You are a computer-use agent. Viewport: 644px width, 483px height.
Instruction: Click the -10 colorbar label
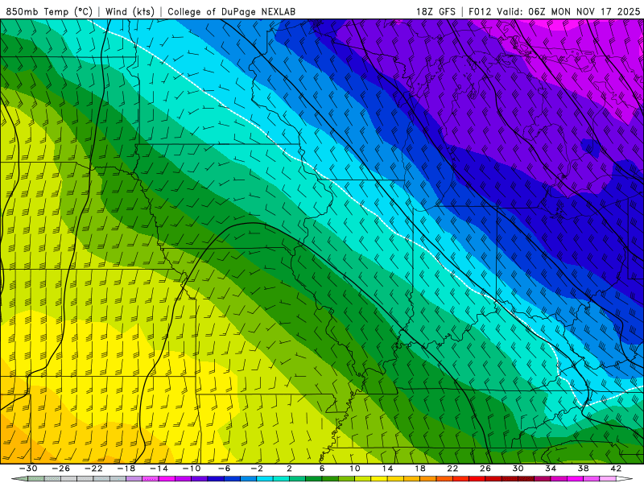192,469
